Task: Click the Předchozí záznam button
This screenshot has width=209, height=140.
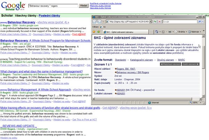Action: coord(170,64)
